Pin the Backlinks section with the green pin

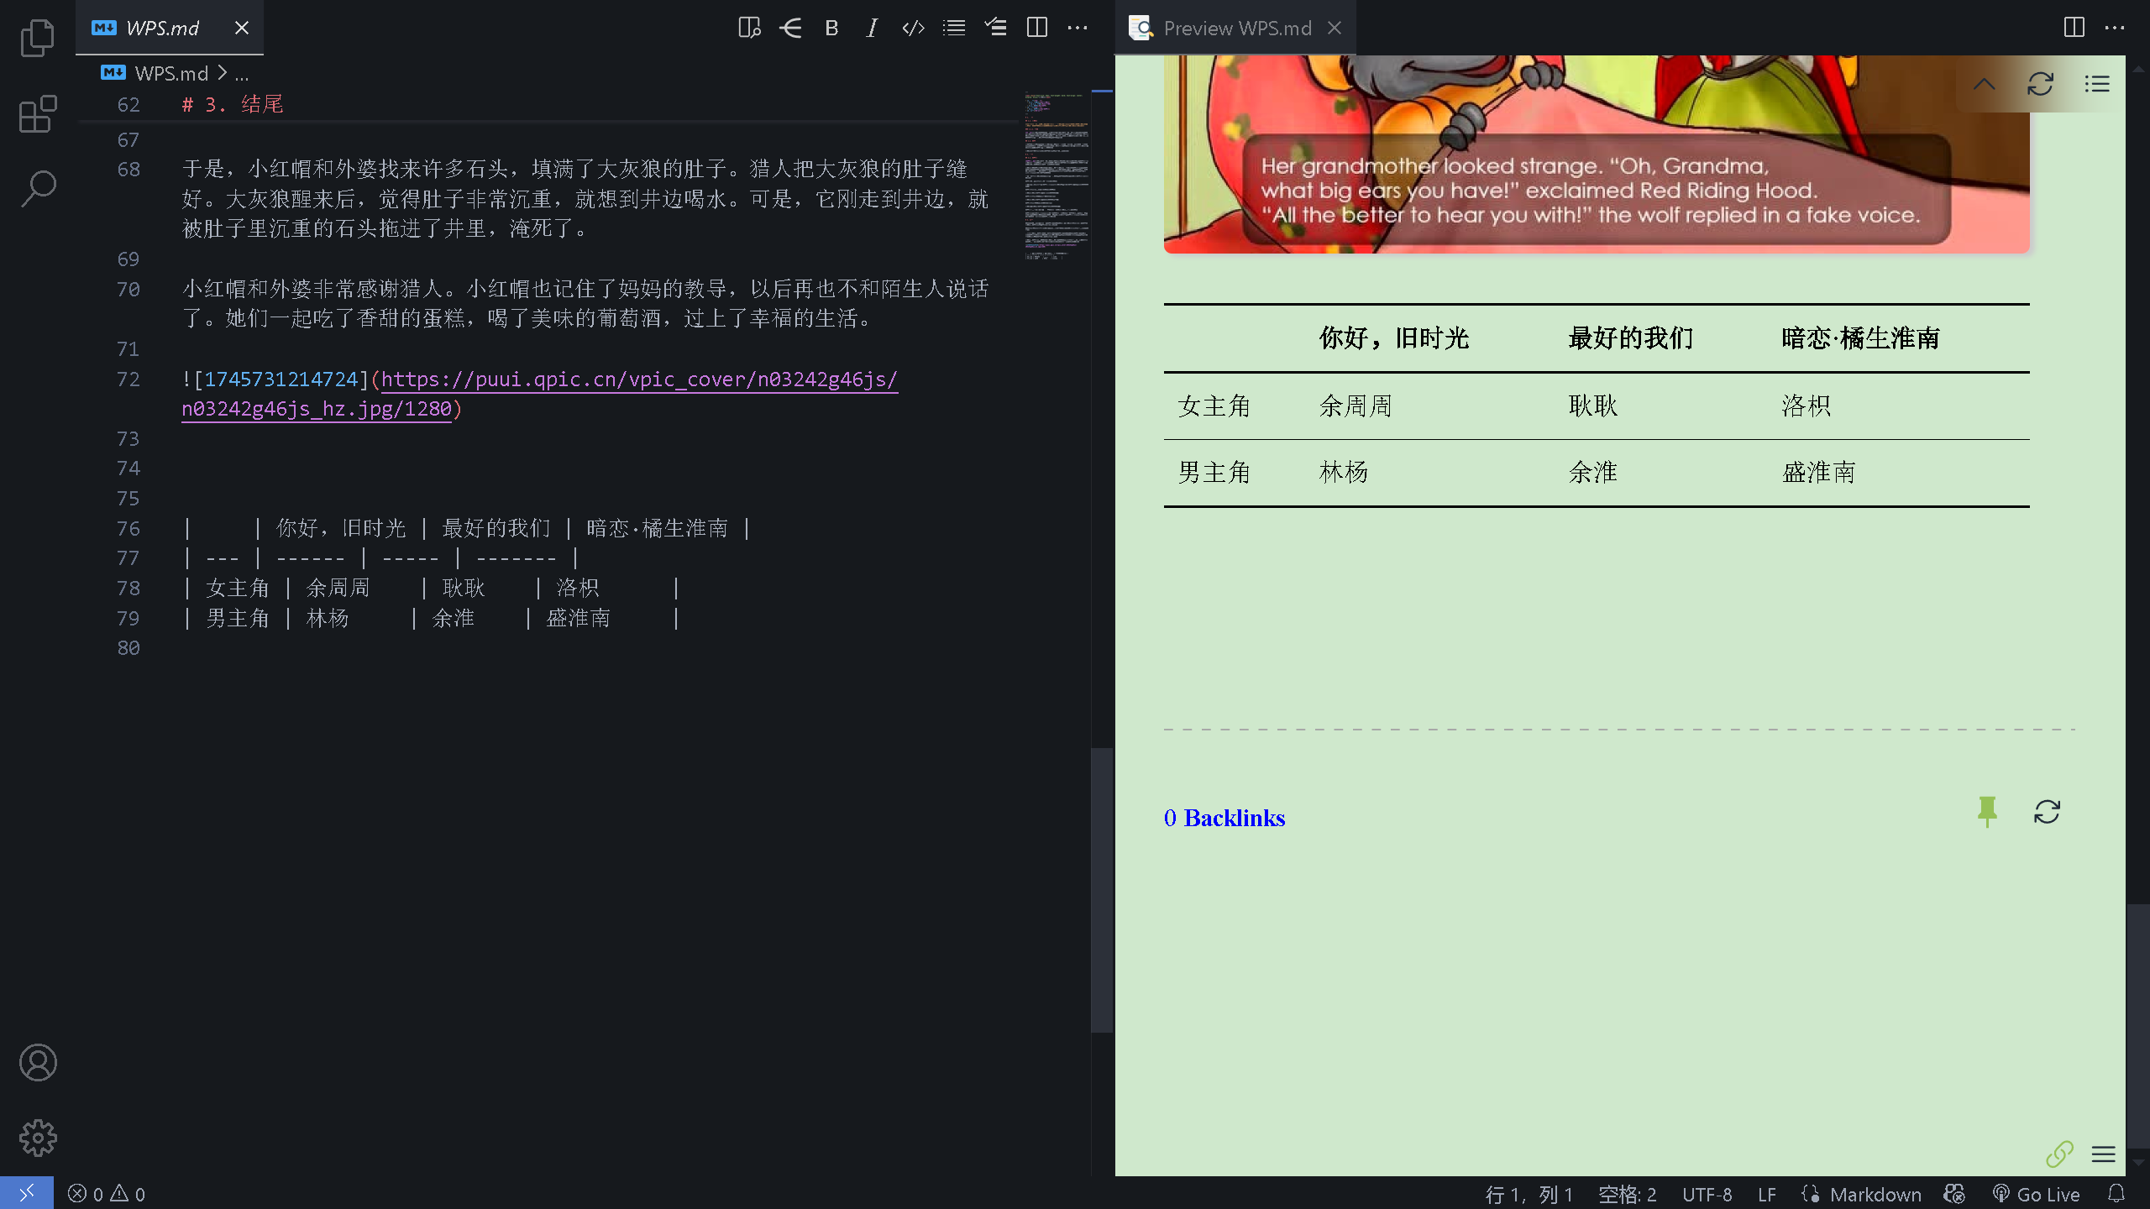1987,812
